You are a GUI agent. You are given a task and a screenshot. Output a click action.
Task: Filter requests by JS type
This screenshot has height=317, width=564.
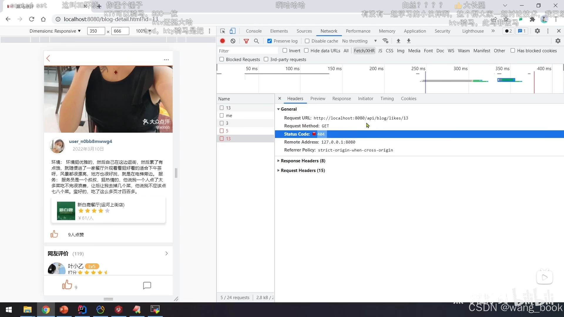(x=380, y=51)
